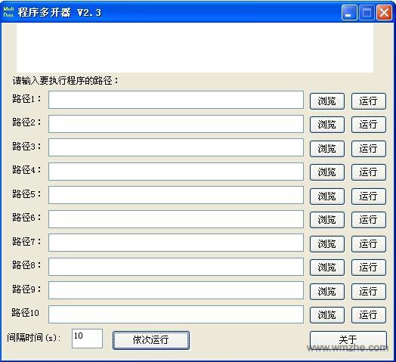Viewport: 396px width, 362px height.
Task: Click 浏览 button for 路径9
Action: tap(327, 291)
